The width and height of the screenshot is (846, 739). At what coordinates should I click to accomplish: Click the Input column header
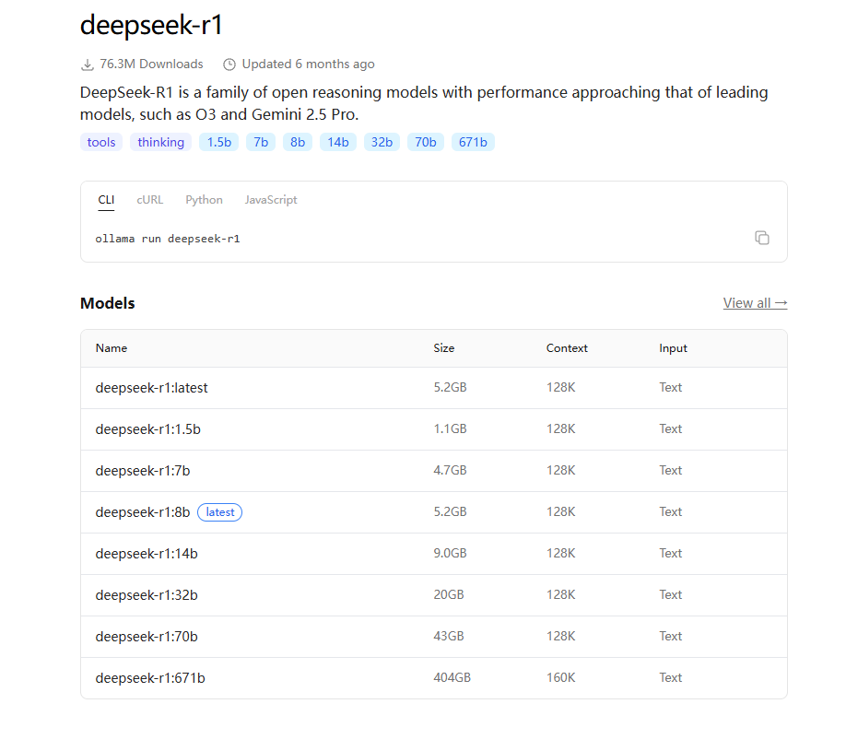tap(674, 348)
